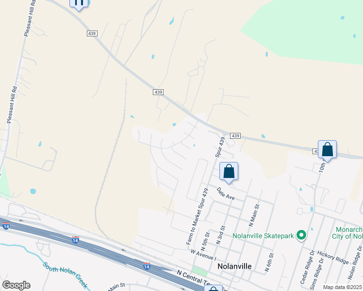Viewport: 363px width, 291px height.
Task: Open the shopping marker near Dale Ave
Action: pos(229,172)
